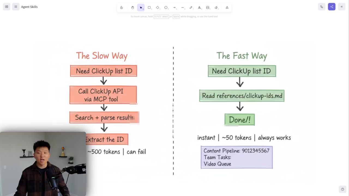The image size is (349, 196).
Task: Select the Pencil freedraw tool
Action: point(191,8)
